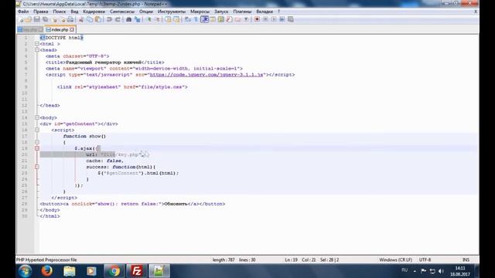Turn off the highlighted Indent Guide toggle

pos(204,19)
